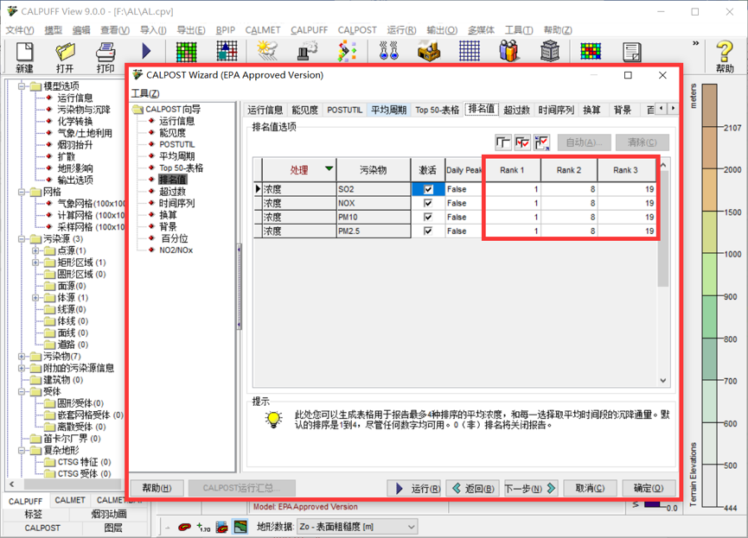Screen dimensions: 748x538
Task: Collapse the 污染源 (3) tree node
Action: [x=22, y=238]
